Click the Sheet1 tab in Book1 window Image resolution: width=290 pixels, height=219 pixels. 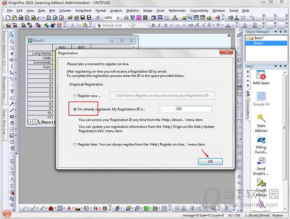pos(48,122)
